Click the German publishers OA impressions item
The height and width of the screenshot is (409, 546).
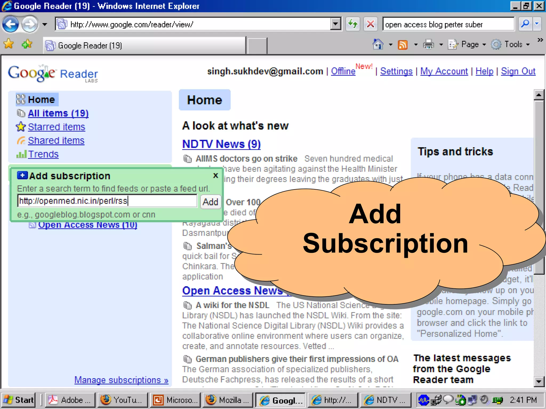tap(297, 359)
